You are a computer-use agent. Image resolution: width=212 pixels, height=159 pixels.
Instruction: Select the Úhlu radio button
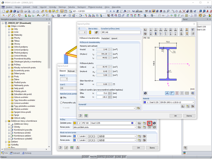(x=61, y=97)
